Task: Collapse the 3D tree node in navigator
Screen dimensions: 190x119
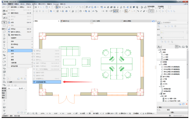Action: pyautogui.click(x=159, y=86)
